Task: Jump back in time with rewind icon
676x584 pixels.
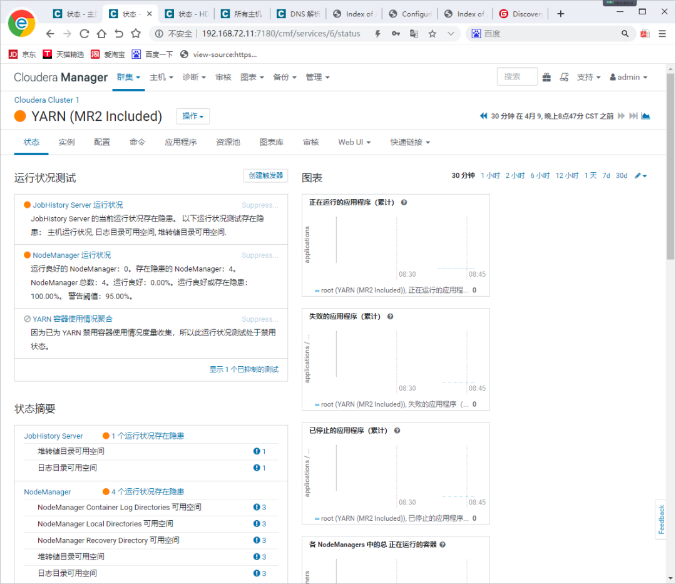Action: pos(484,116)
